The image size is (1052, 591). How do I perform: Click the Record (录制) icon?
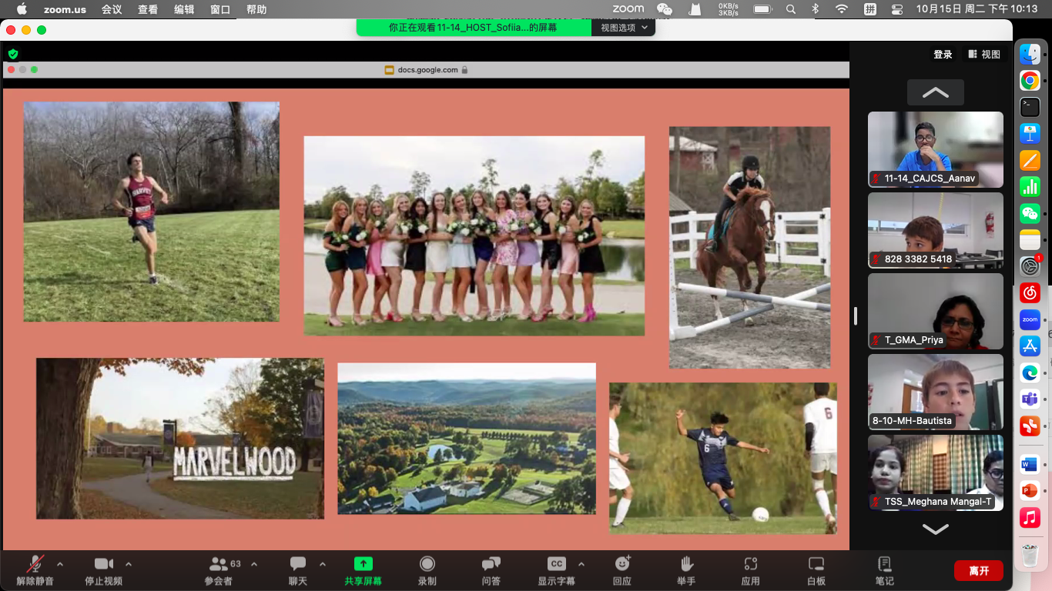coord(427,565)
